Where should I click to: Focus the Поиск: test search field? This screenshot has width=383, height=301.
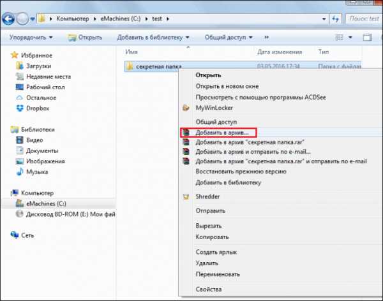point(364,18)
